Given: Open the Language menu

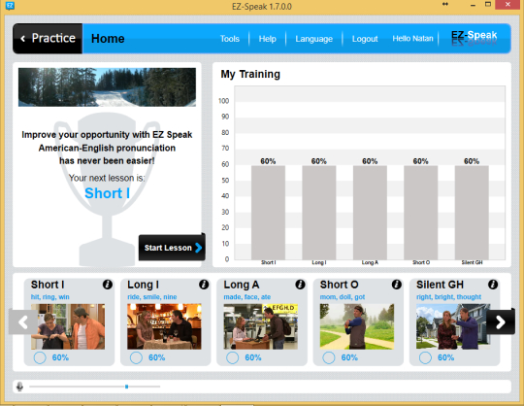Looking at the screenshot, I should point(313,39).
